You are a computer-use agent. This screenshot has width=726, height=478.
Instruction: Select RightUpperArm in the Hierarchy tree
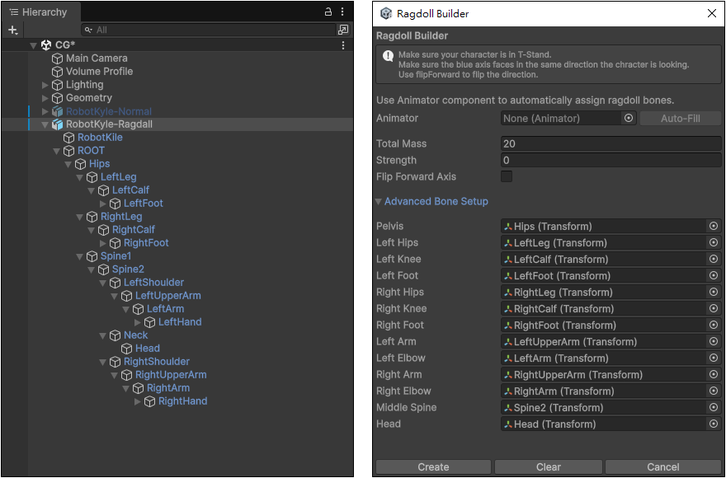point(171,375)
